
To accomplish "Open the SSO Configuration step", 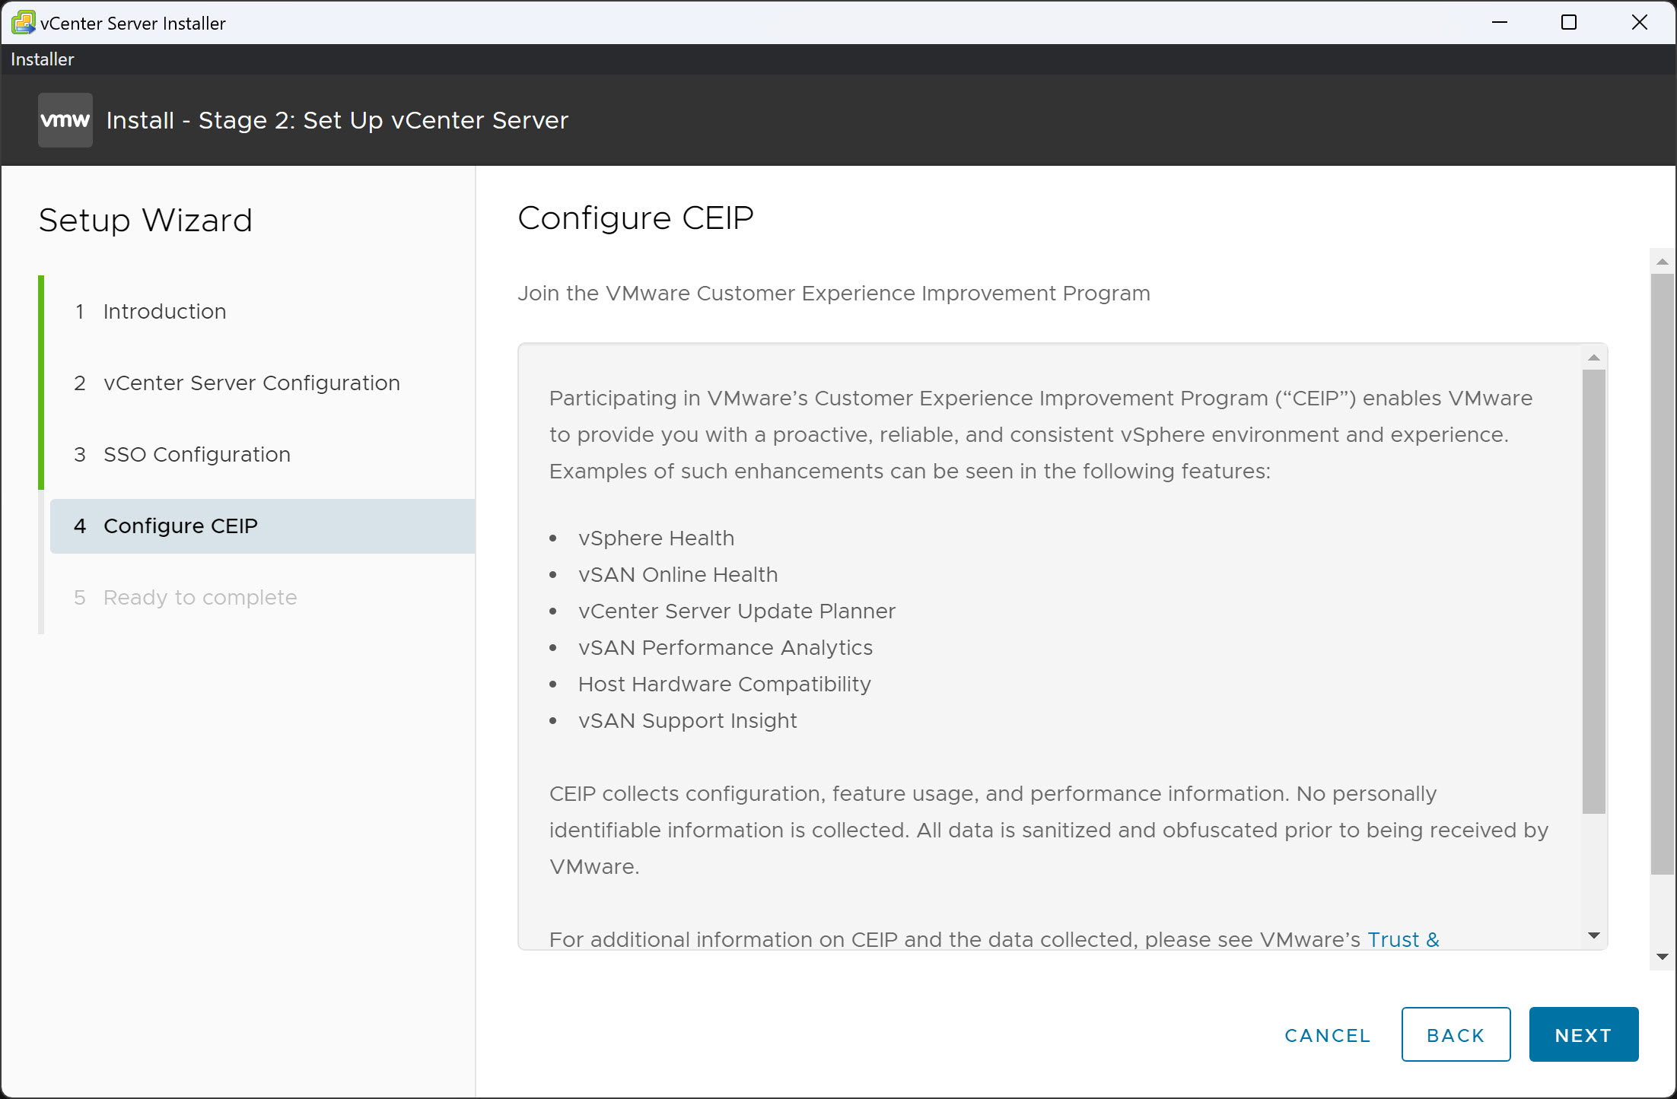I will 196,454.
